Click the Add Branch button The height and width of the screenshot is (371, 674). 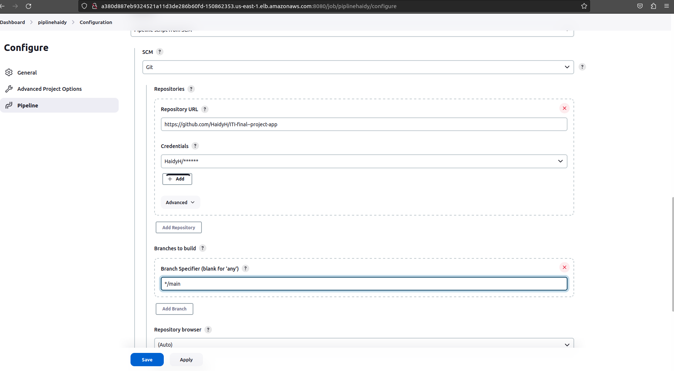tap(175, 309)
